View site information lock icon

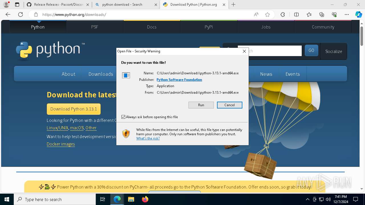coord(36,15)
